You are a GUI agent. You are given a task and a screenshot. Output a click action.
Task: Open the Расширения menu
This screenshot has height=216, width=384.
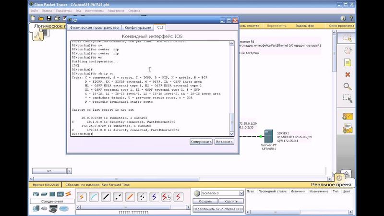pyautogui.click(x=116, y=11)
